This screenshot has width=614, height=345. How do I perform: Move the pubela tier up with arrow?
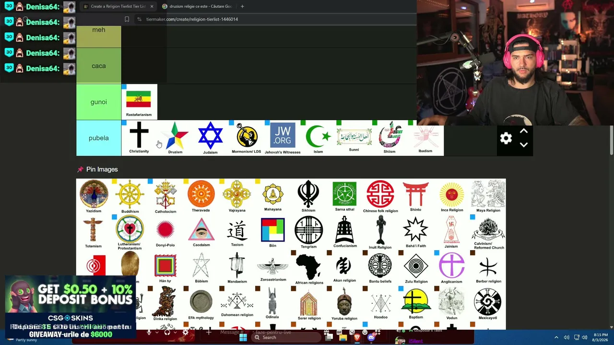point(524,131)
